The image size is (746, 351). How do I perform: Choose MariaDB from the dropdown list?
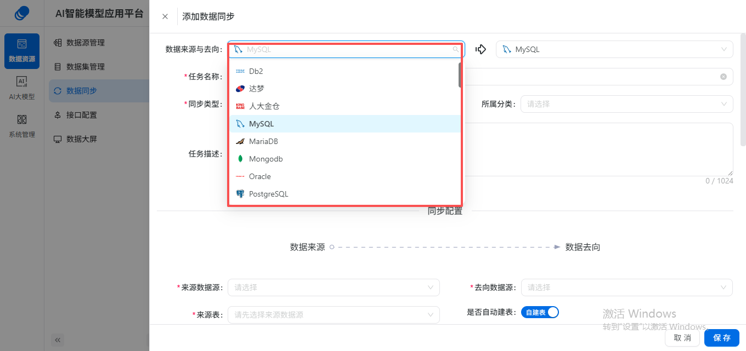click(x=344, y=141)
